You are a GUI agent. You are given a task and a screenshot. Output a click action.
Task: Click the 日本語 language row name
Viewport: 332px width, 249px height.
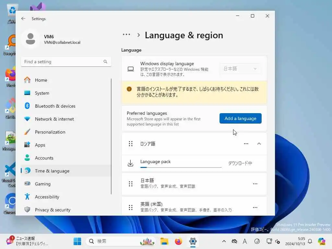point(147,180)
